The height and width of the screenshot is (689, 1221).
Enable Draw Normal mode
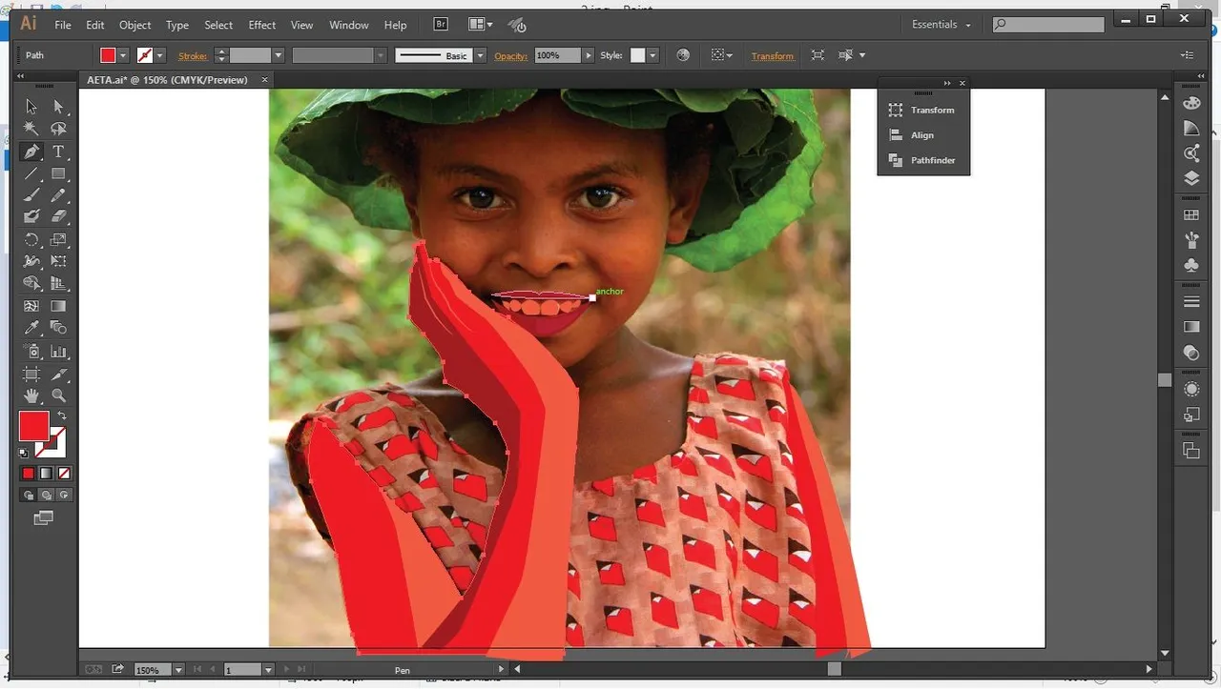pos(29,495)
